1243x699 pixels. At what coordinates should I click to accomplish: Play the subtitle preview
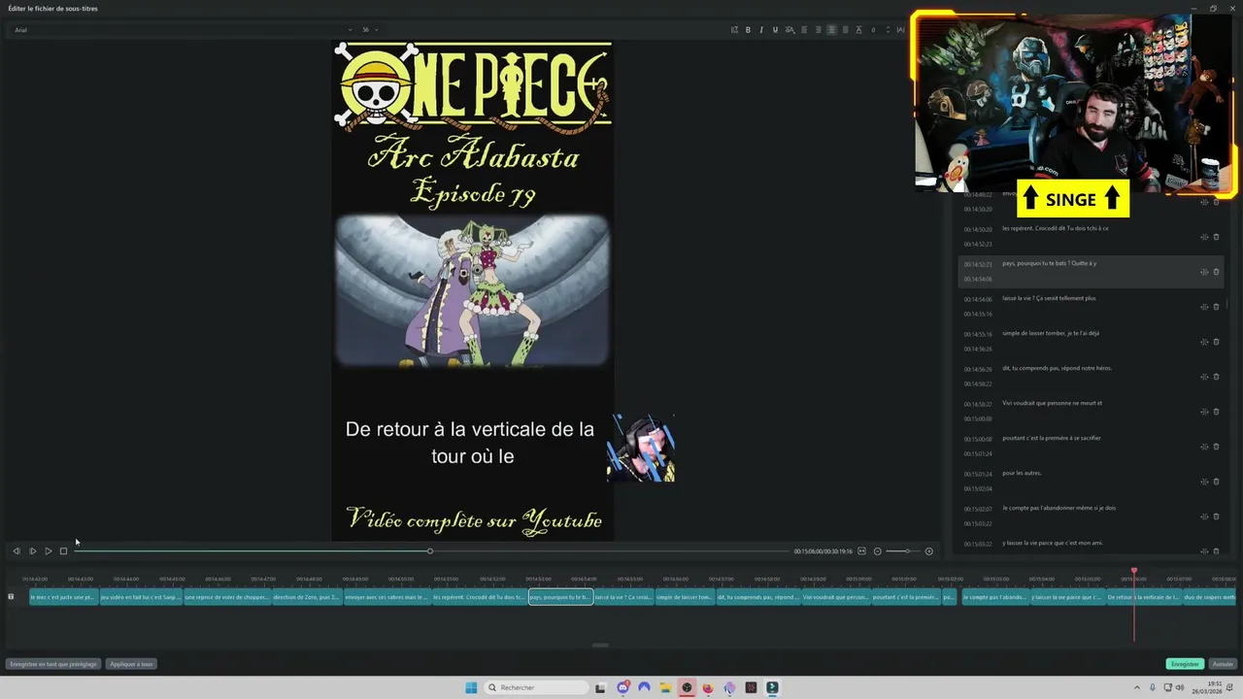tap(49, 551)
